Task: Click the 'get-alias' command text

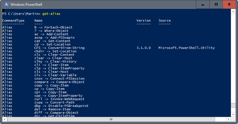Action: [x=51, y=14]
